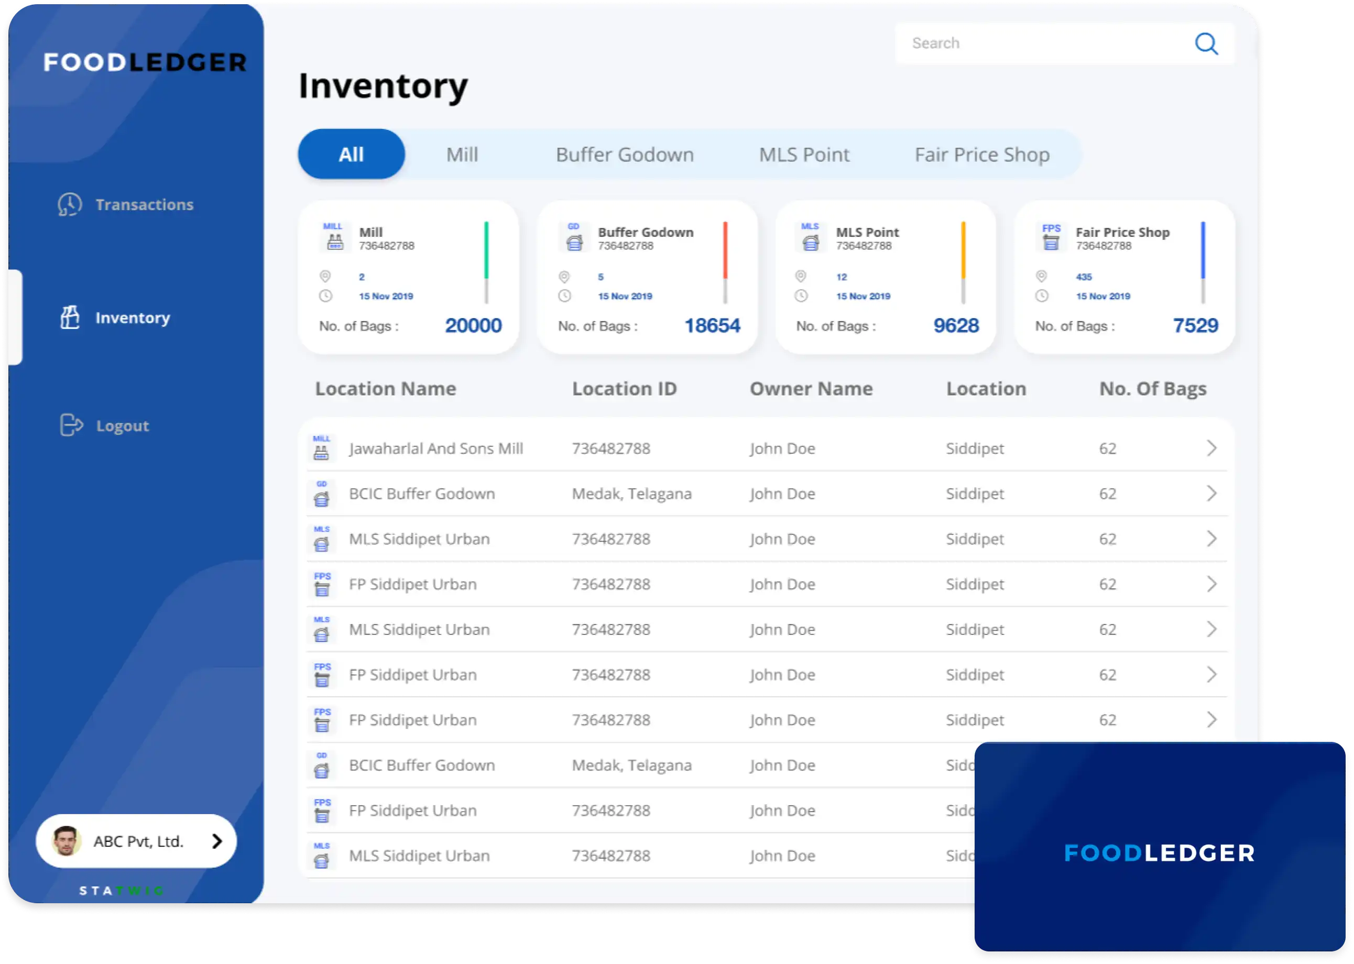Click the Owner Name column header
The image size is (1354, 964).
812,389
